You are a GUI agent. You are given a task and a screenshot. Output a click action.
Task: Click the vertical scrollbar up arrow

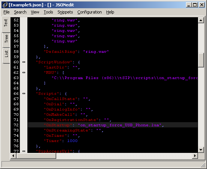tap(201, 20)
